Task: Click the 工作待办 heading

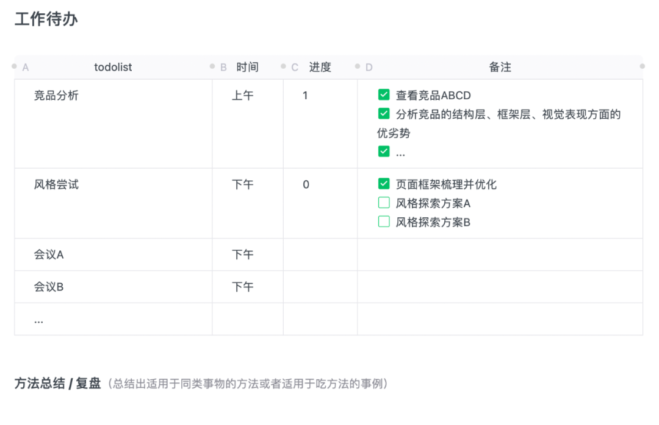Action: tap(46, 19)
